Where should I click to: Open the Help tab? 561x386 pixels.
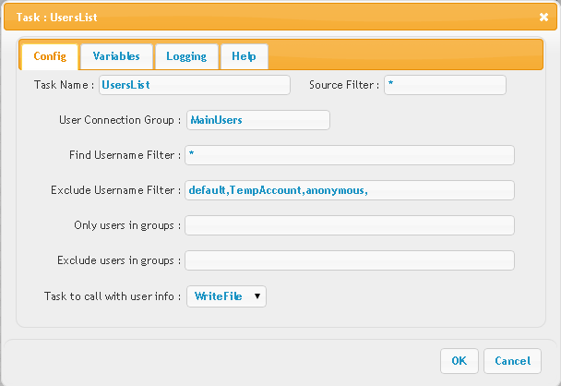(x=244, y=56)
